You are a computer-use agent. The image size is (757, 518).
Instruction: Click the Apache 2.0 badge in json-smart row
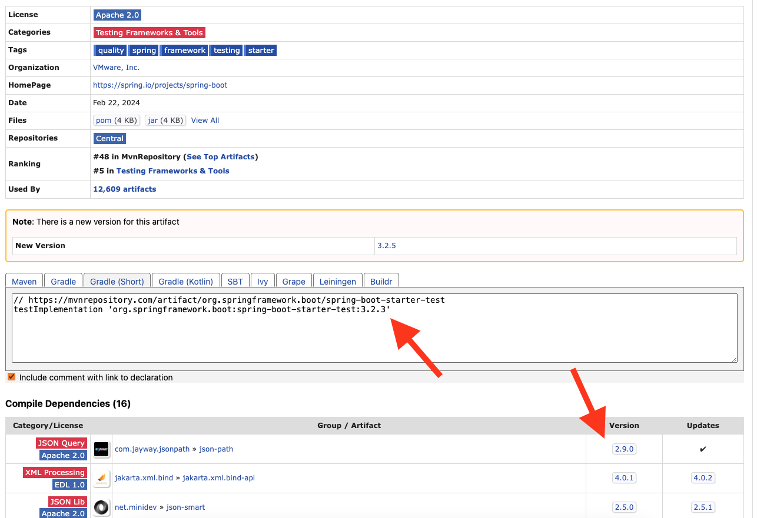pos(64,513)
